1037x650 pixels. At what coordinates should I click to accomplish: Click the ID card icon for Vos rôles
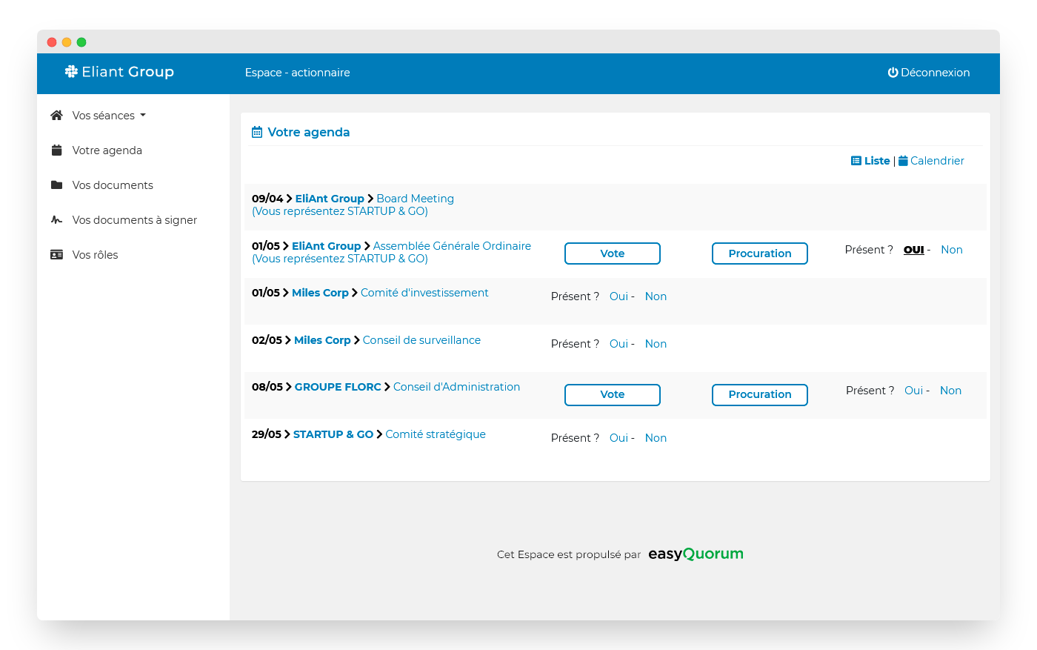(56, 255)
